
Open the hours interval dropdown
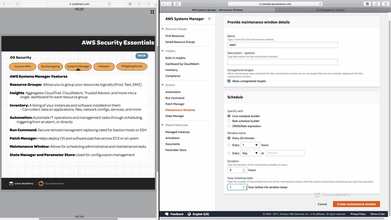(x=250, y=145)
